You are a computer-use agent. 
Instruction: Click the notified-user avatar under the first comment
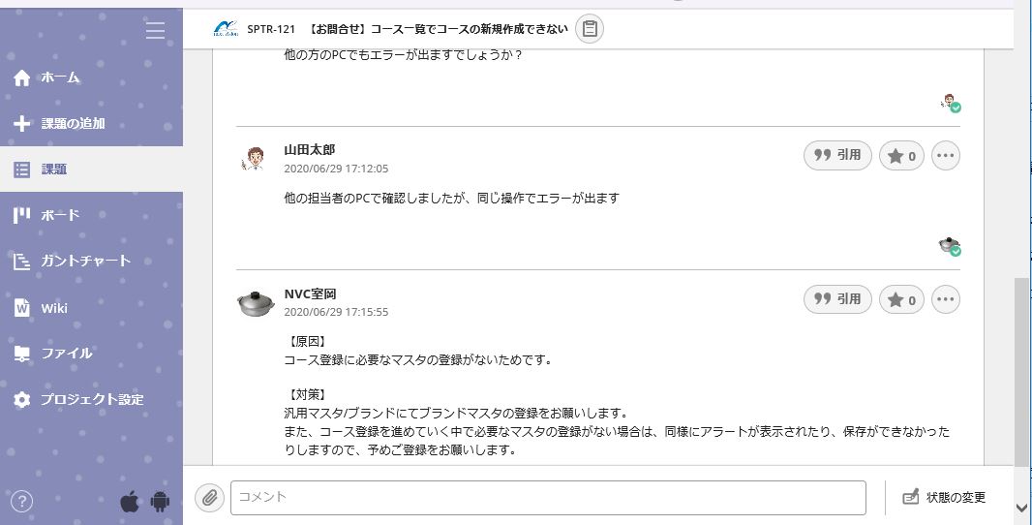click(x=951, y=103)
